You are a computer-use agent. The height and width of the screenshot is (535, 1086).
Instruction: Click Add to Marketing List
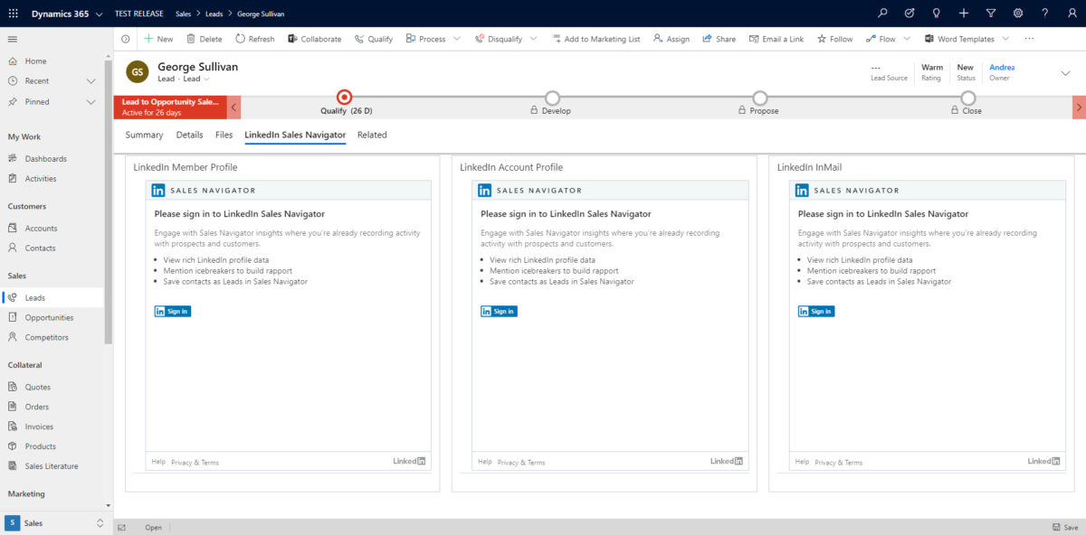click(x=595, y=39)
